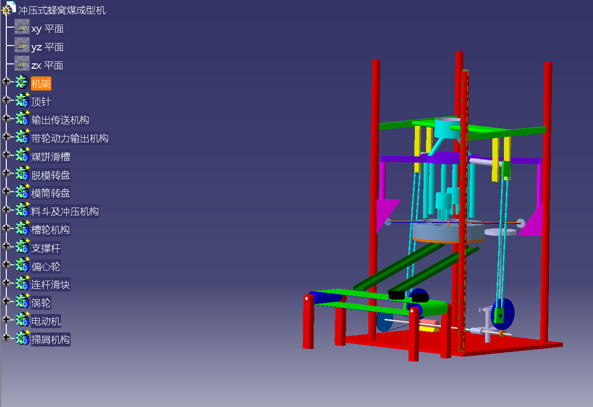Click the 槽轮机构 component icon
Viewport: 593px width, 407px height.
(x=22, y=228)
